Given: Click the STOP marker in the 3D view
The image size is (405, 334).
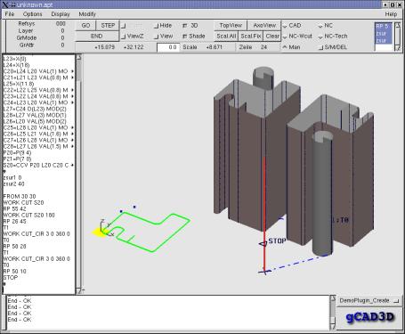Looking at the screenshot, I should [273, 242].
